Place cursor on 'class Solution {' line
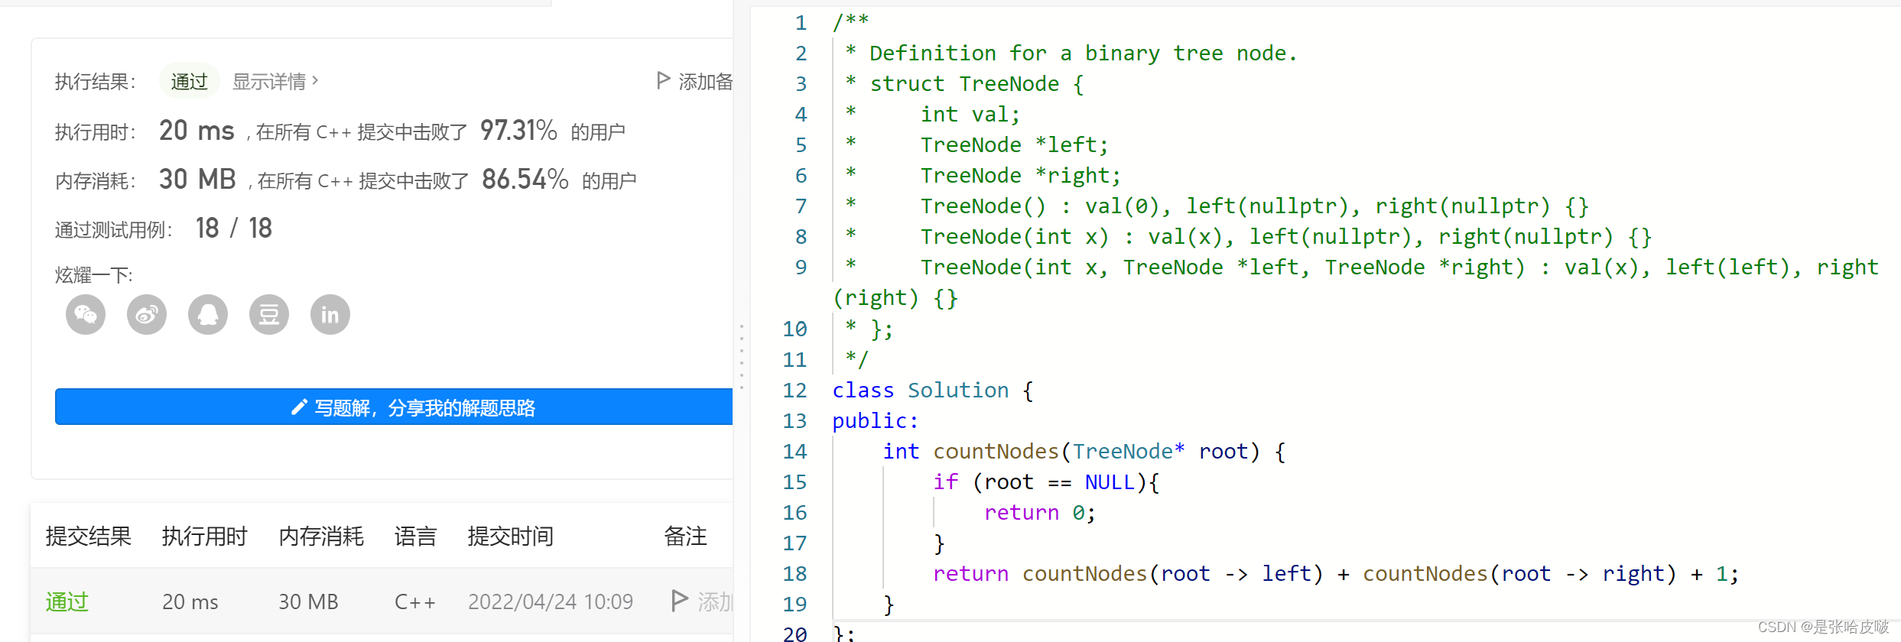Viewport: 1901px width, 642px height. [933, 390]
